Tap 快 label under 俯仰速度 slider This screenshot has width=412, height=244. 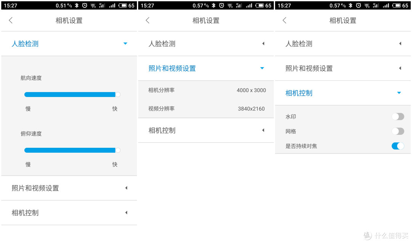click(x=115, y=164)
